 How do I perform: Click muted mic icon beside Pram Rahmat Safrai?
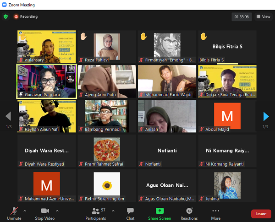click(81, 164)
